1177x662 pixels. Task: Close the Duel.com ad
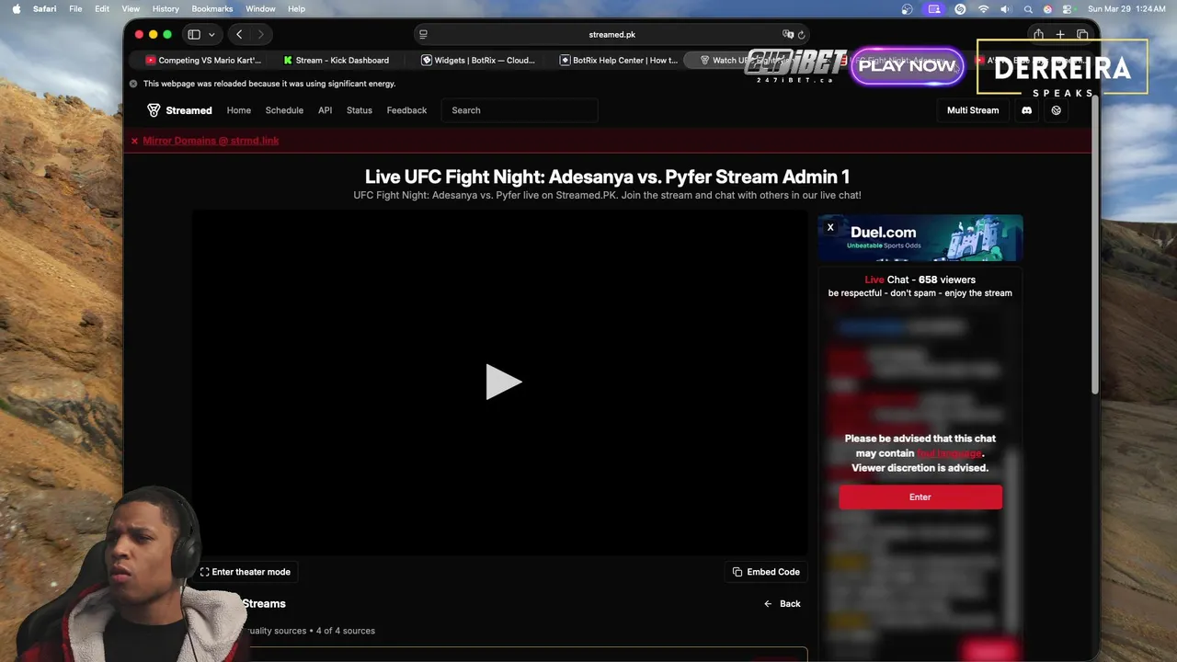[x=830, y=227]
